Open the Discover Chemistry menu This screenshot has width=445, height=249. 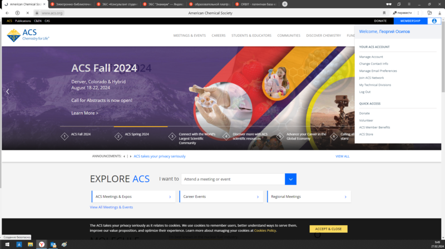pyautogui.click(x=324, y=36)
